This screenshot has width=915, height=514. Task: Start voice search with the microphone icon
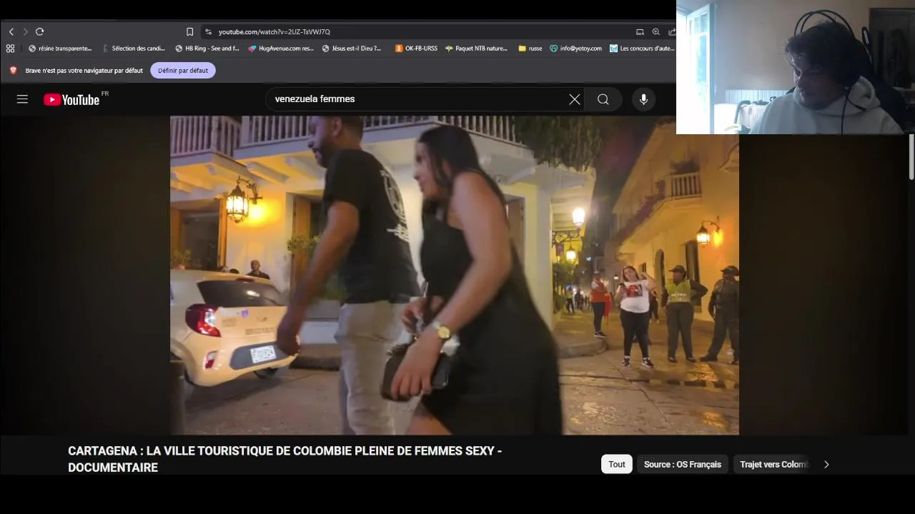(643, 99)
